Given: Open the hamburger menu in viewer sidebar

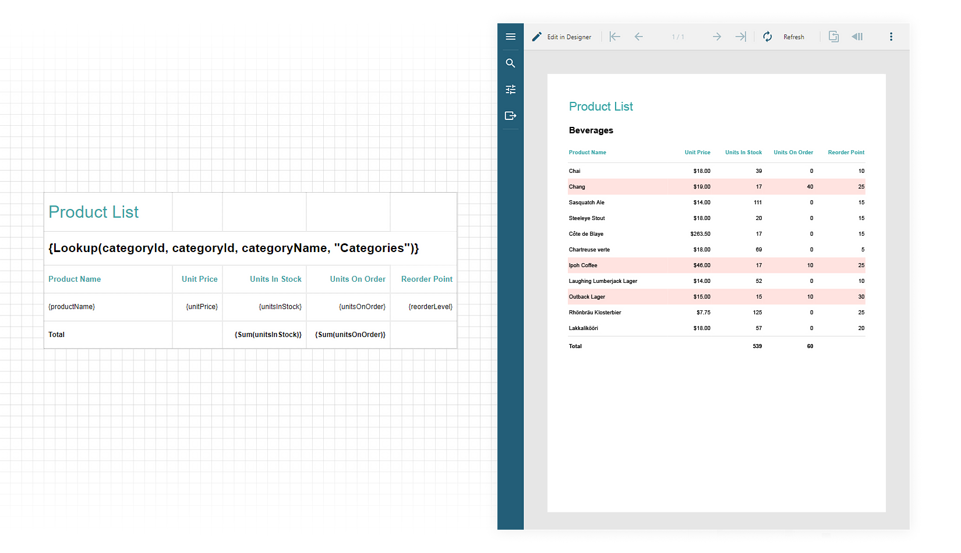Looking at the screenshot, I should 510,37.
